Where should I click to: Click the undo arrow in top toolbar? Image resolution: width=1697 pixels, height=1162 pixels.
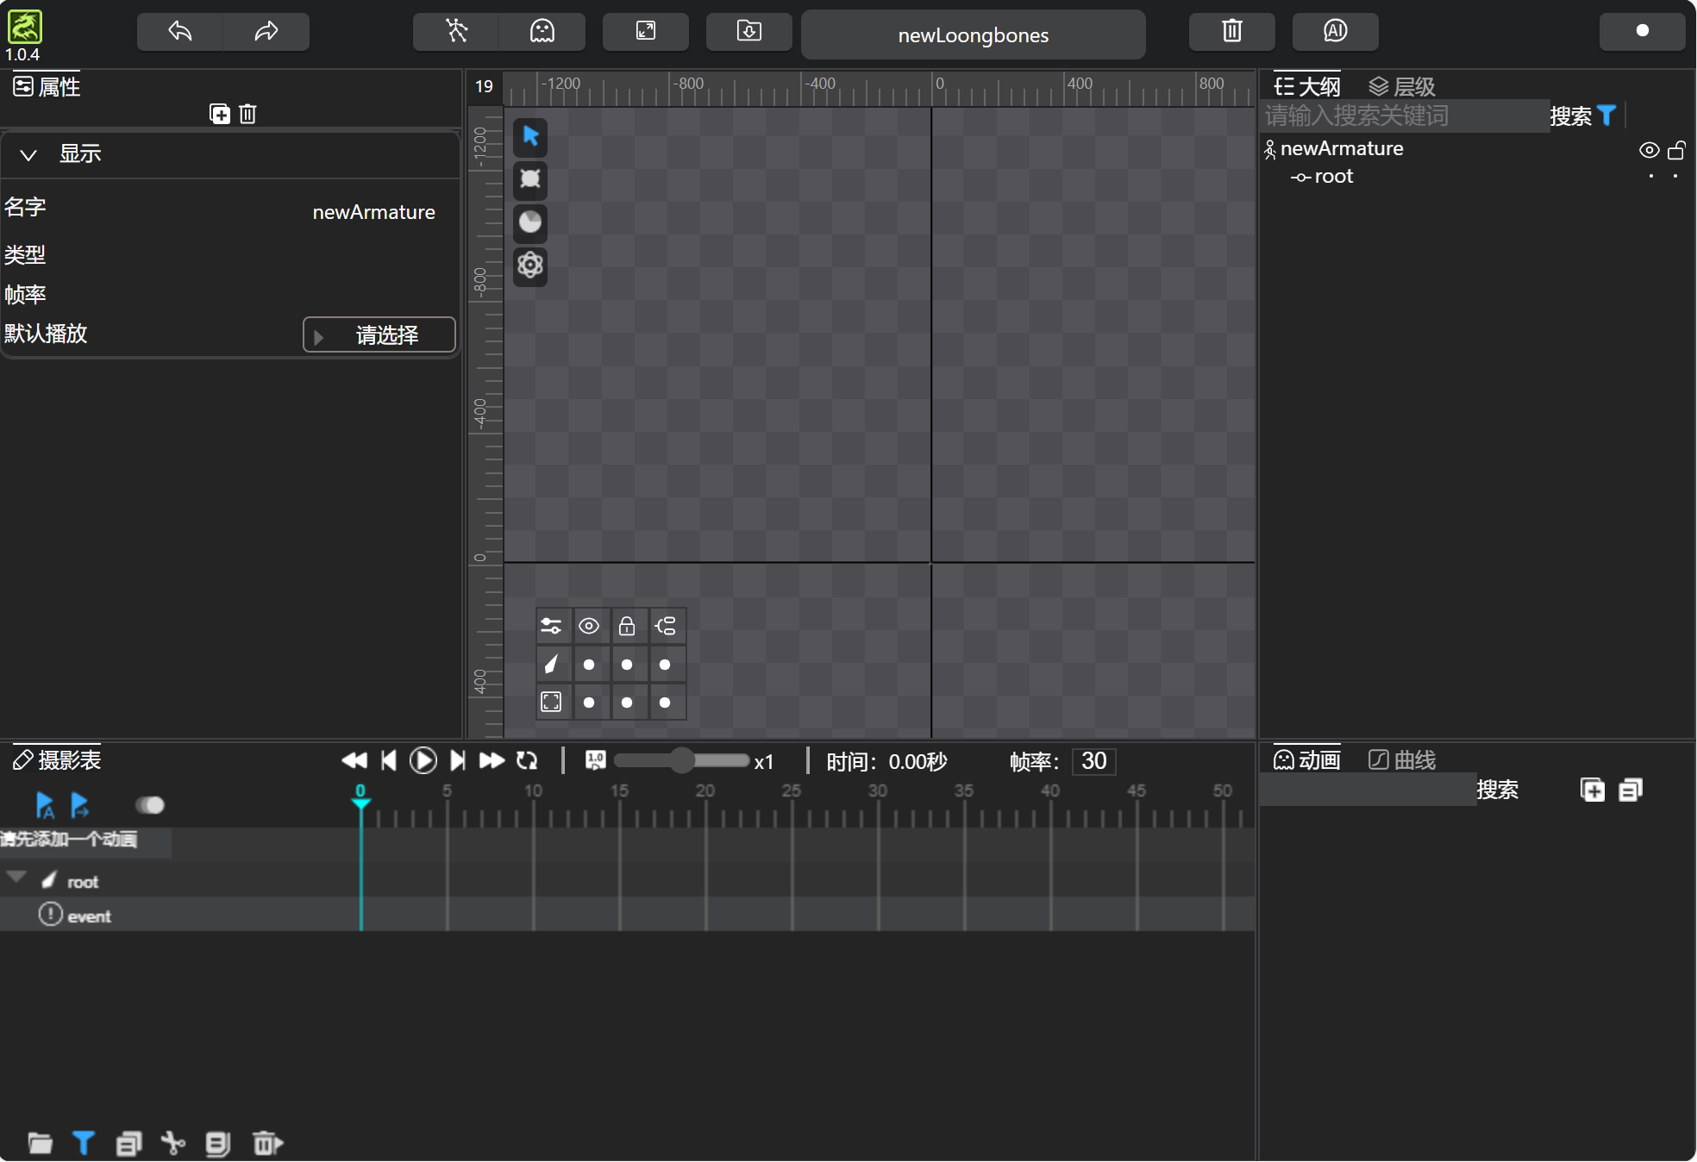[x=180, y=32]
